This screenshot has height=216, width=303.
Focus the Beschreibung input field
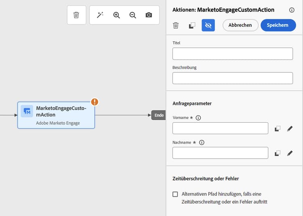(232, 78)
